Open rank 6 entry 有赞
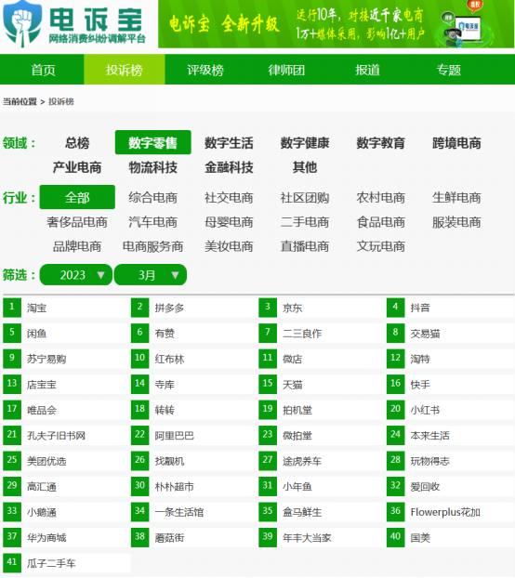Screen dimensions: 515x578 pos(165,334)
